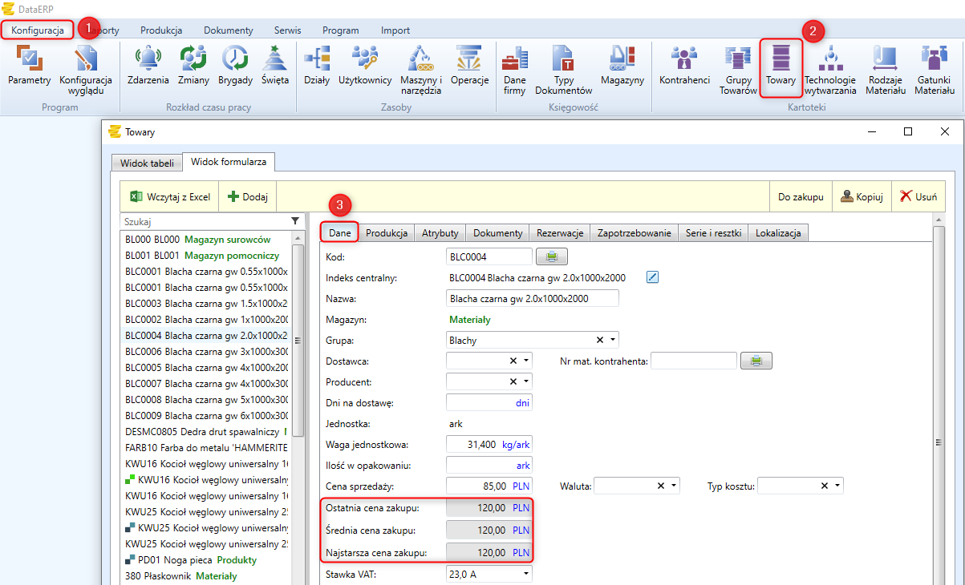This screenshot has height=585, width=965.
Task: Click the edit icon beside Indeks centralny
Action: tap(652, 277)
